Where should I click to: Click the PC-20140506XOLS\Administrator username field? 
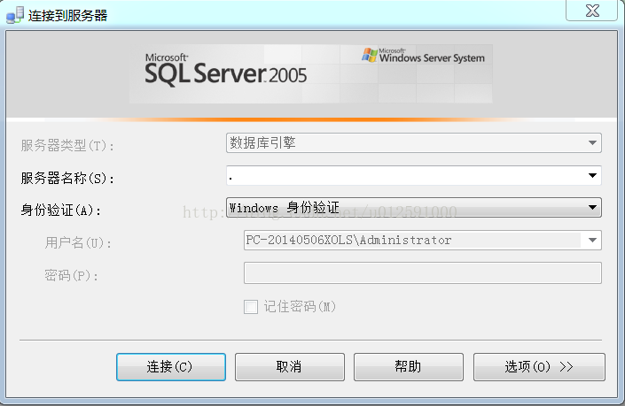pos(423,241)
